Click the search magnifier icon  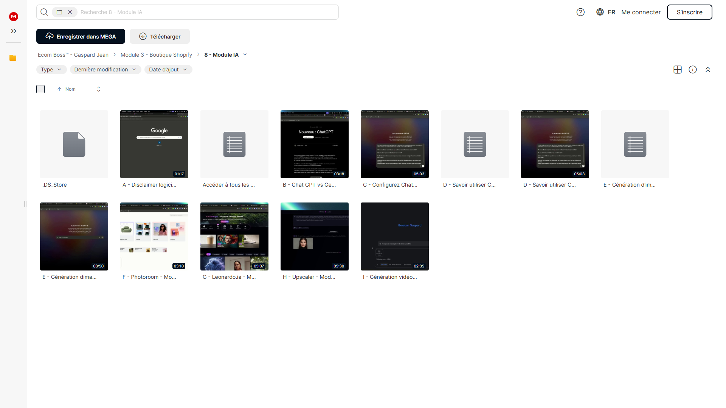pos(44,12)
